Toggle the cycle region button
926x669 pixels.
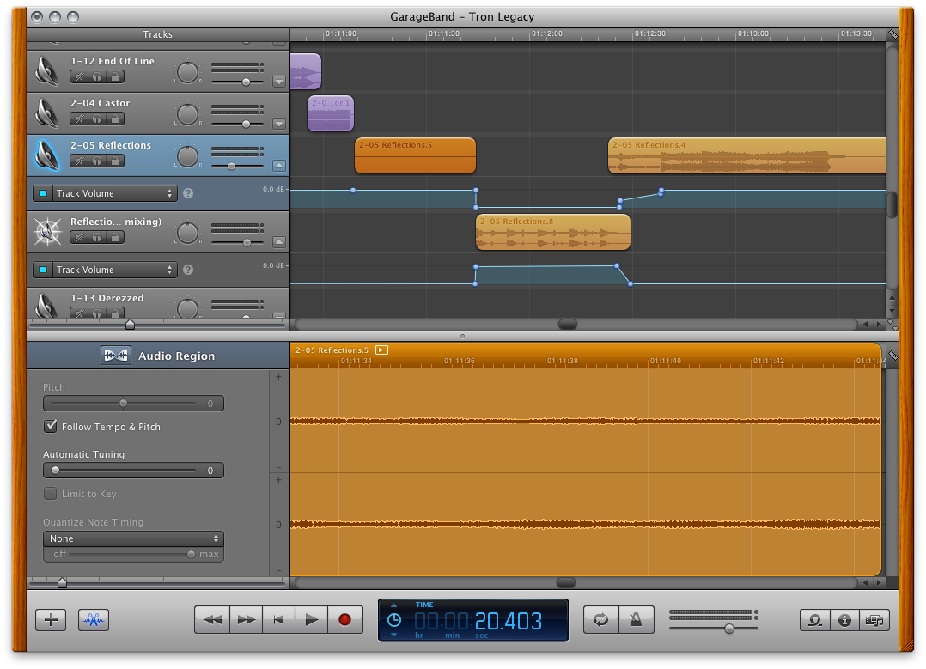[x=601, y=620]
